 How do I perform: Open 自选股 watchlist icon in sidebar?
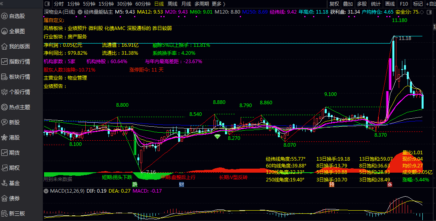4,16
